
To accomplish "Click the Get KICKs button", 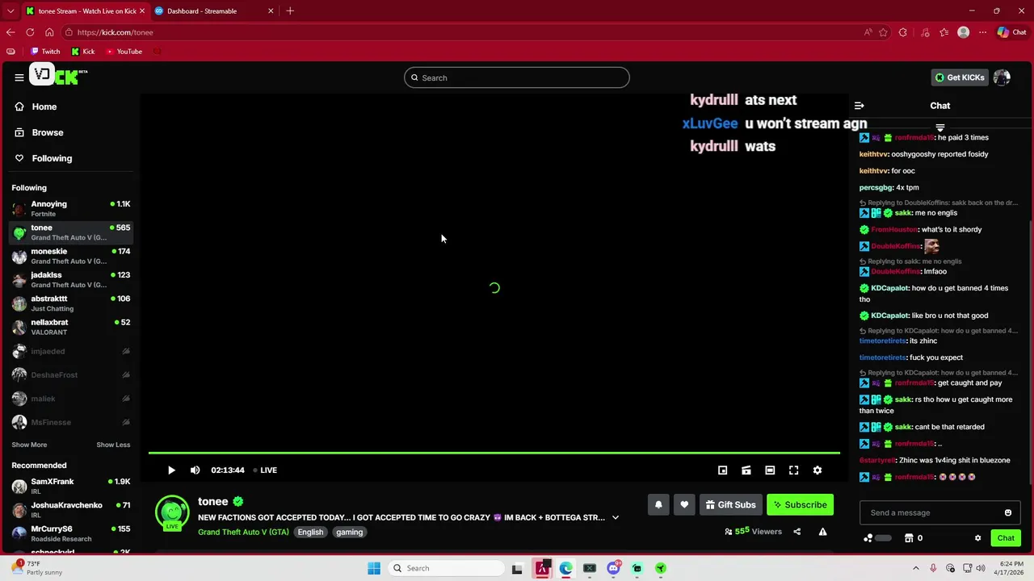I will [960, 77].
